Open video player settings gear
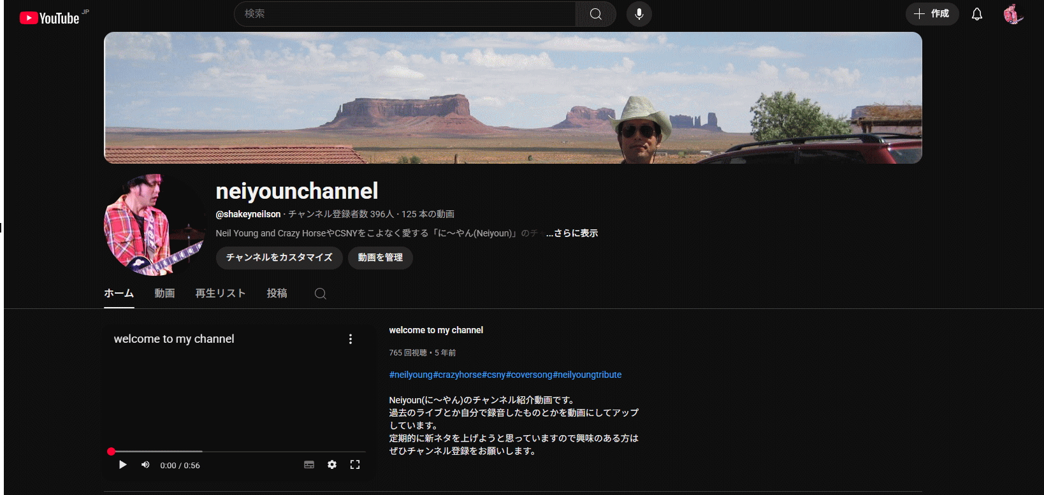 (x=332, y=465)
